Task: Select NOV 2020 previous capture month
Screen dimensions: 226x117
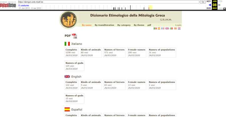Action: coord(209,1)
